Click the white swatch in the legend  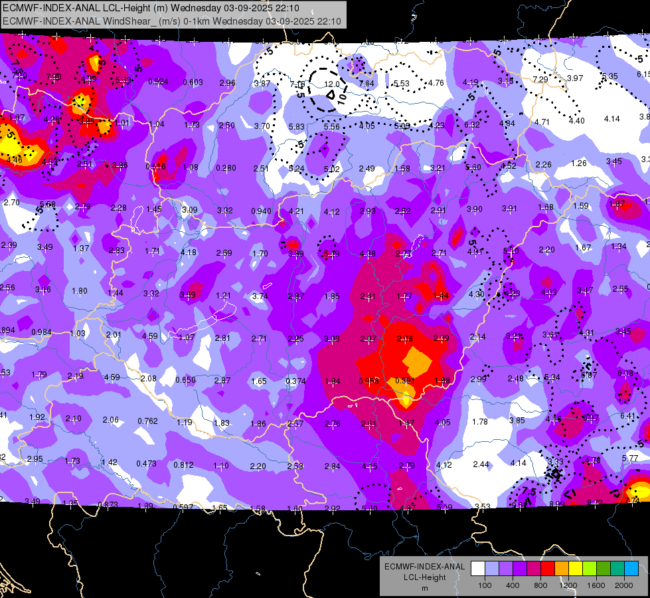[x=478, y=569]
